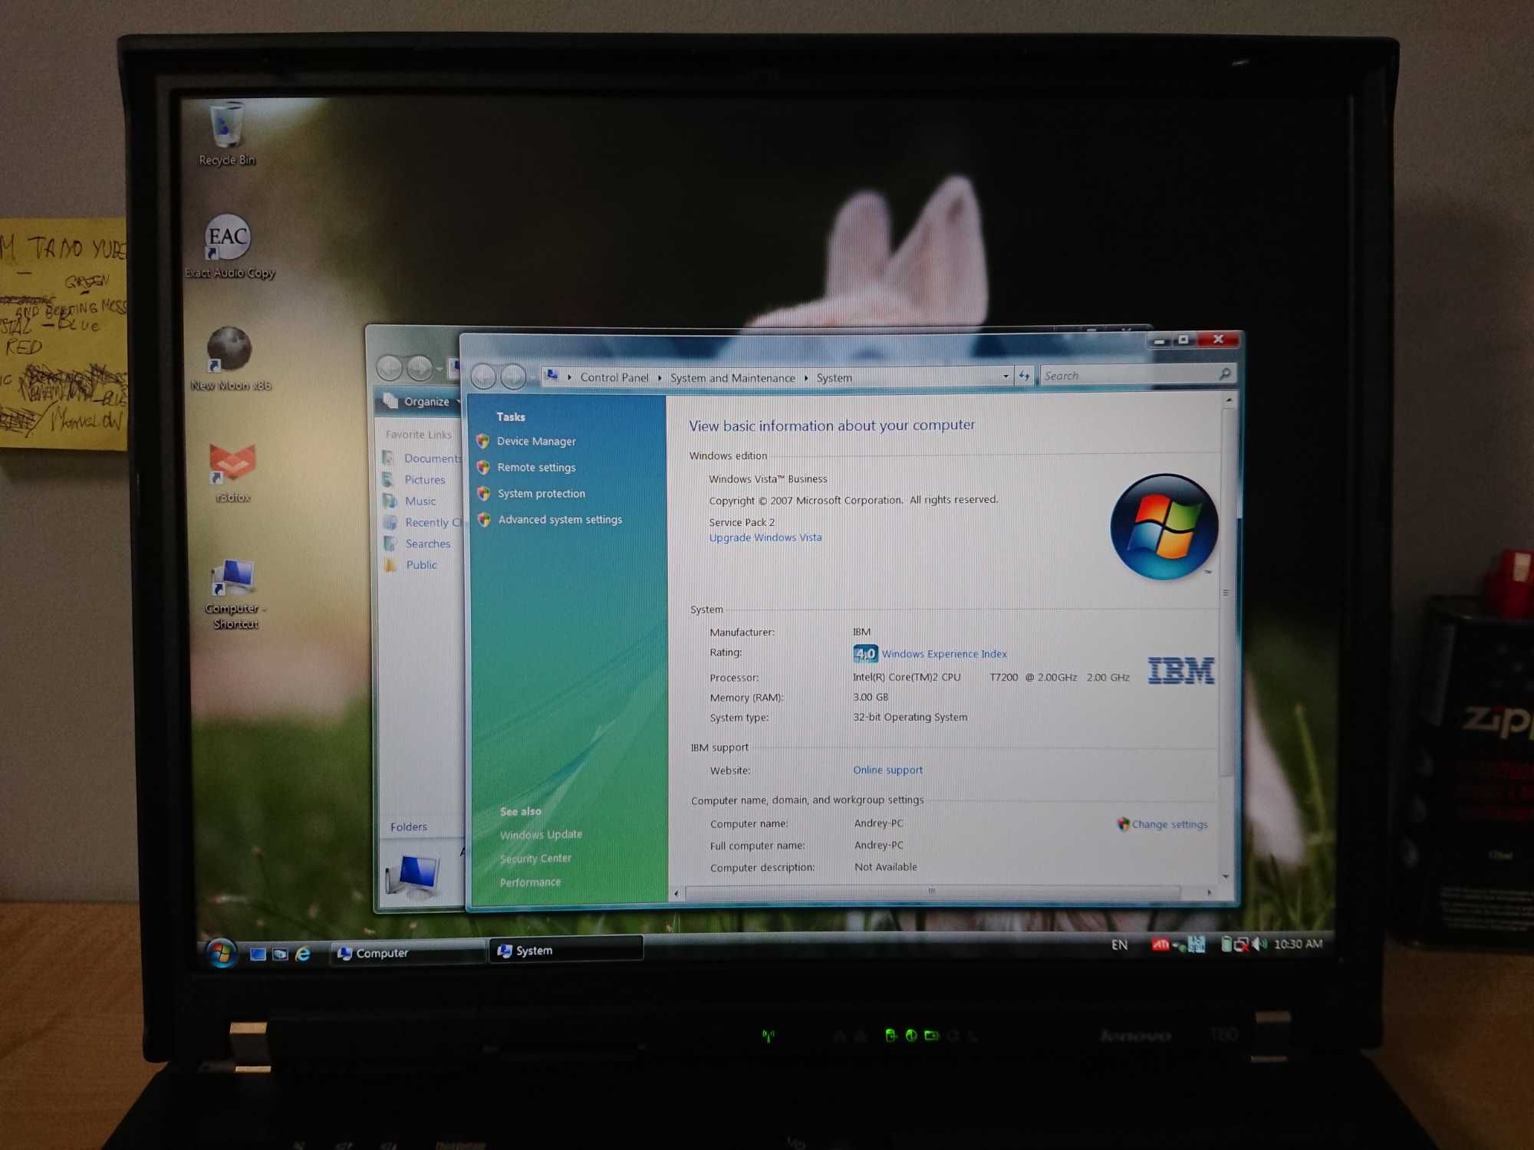
Task: Maximize the System window
Action: tap(1183, 340)
